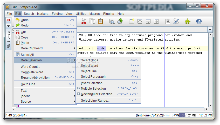Screen dimensions: 220x125
Task: Click the red close docking area icon
Action: (8, 20)
